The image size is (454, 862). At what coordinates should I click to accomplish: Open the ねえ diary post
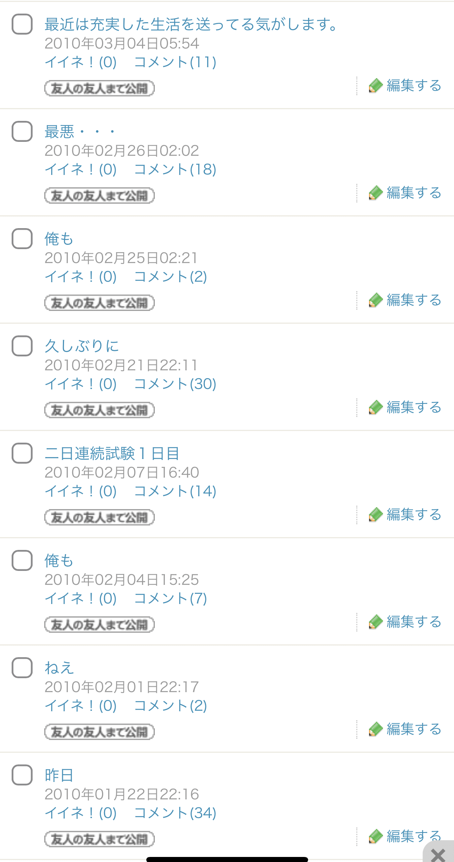click(59, 668)
